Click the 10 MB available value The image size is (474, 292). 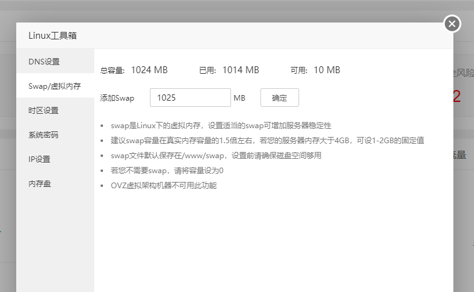(327, 70)
